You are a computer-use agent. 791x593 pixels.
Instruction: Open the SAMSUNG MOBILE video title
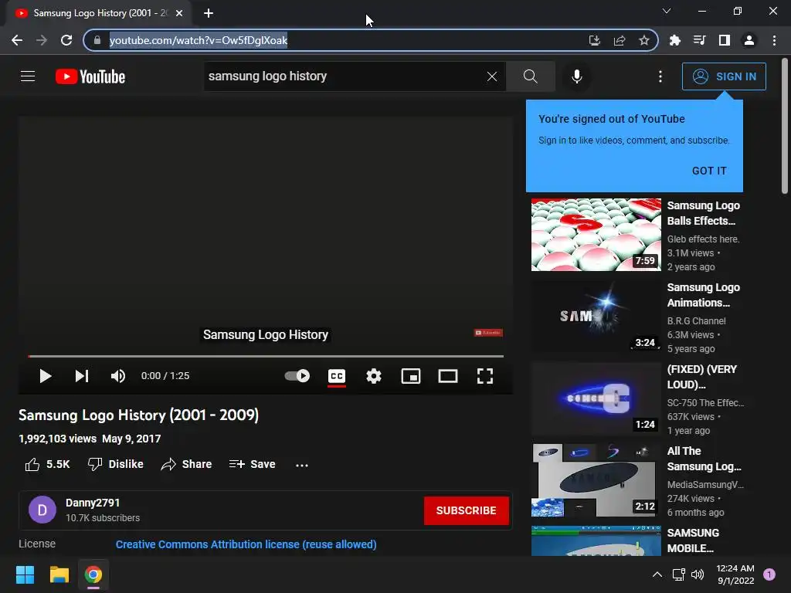click(x=693, y=540)
